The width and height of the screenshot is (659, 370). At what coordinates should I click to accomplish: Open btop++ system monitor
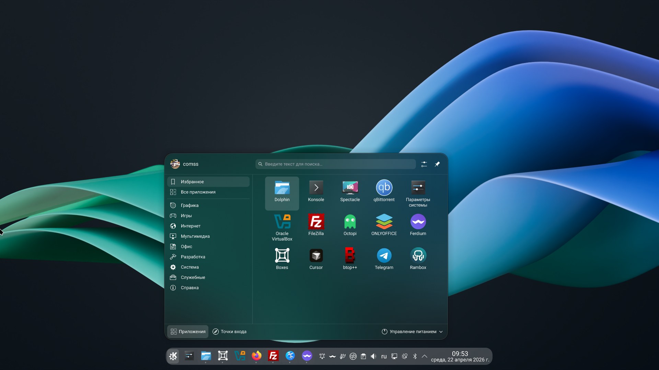click(x=350, y=259)
